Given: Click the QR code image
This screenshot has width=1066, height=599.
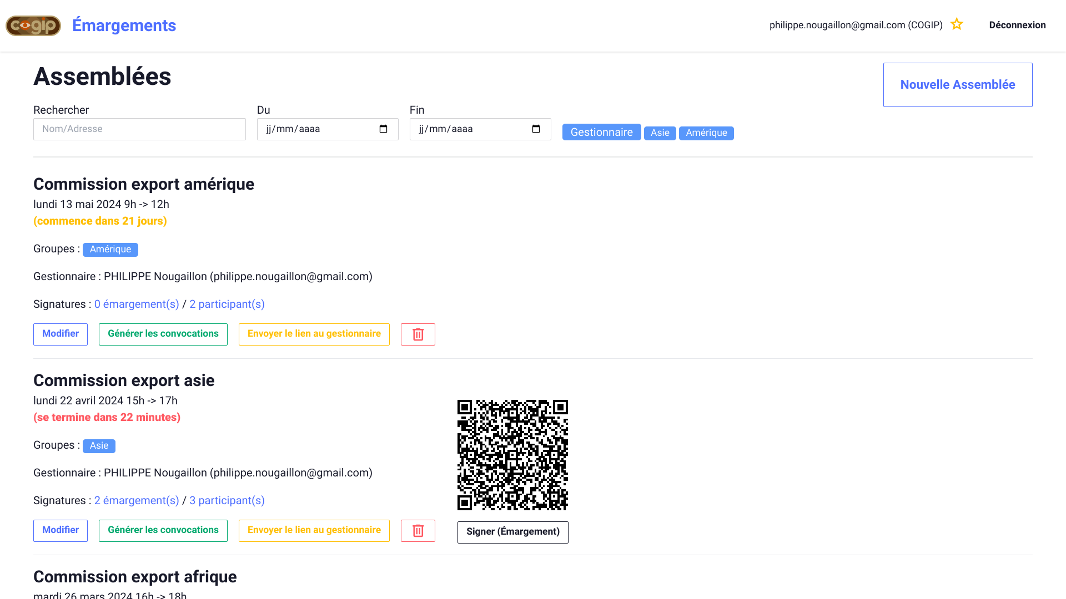Looking at the screenshot, I should (x=512, y=455).
